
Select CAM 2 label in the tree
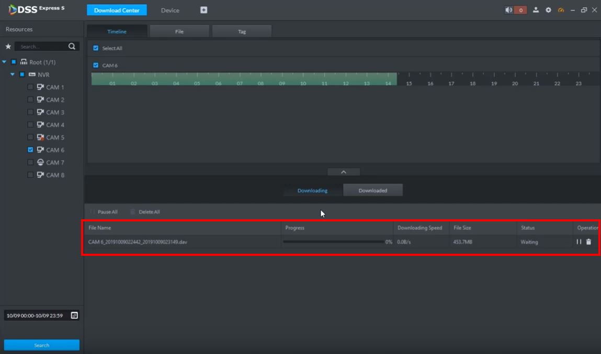tap(55, 100)
